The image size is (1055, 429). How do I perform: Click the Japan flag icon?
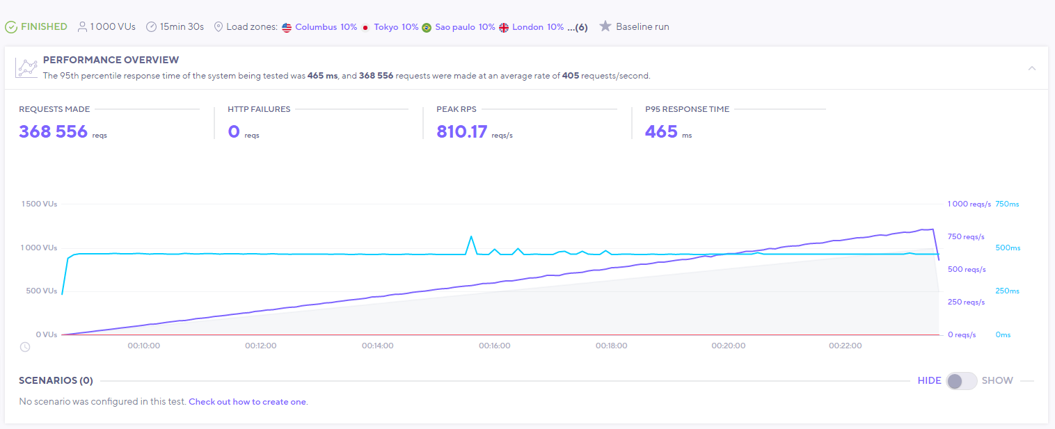point(365,27)
